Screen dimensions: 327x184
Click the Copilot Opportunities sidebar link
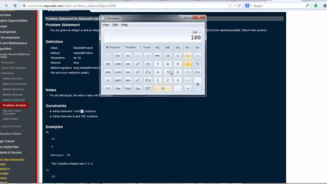point(14,21)
